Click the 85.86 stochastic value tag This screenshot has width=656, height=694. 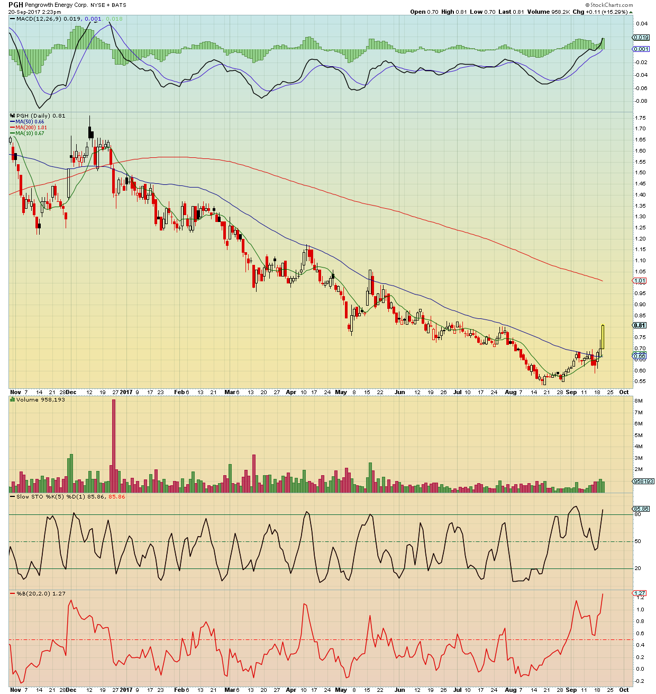pyautogui.click(x=641, y=509)
